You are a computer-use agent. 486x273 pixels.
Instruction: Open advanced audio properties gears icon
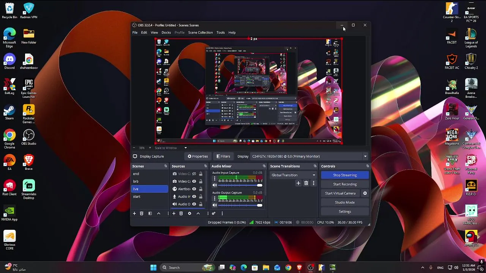(213, 213)
